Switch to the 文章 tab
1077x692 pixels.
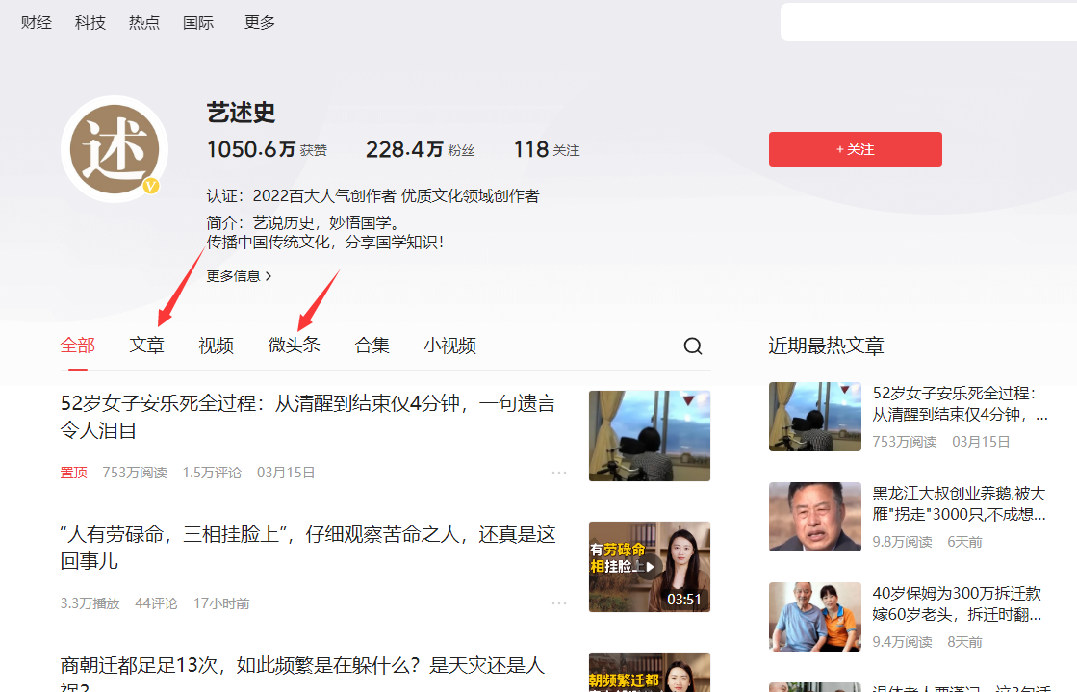(146, 346)
